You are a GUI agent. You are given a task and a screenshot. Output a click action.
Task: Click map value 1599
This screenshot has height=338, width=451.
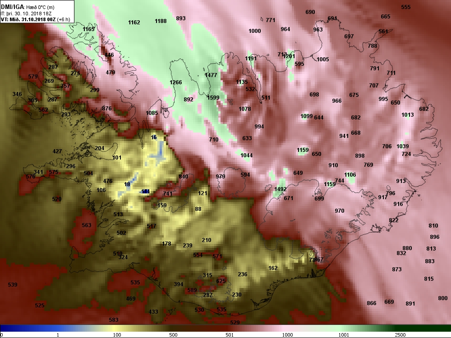tap(213, 98)
